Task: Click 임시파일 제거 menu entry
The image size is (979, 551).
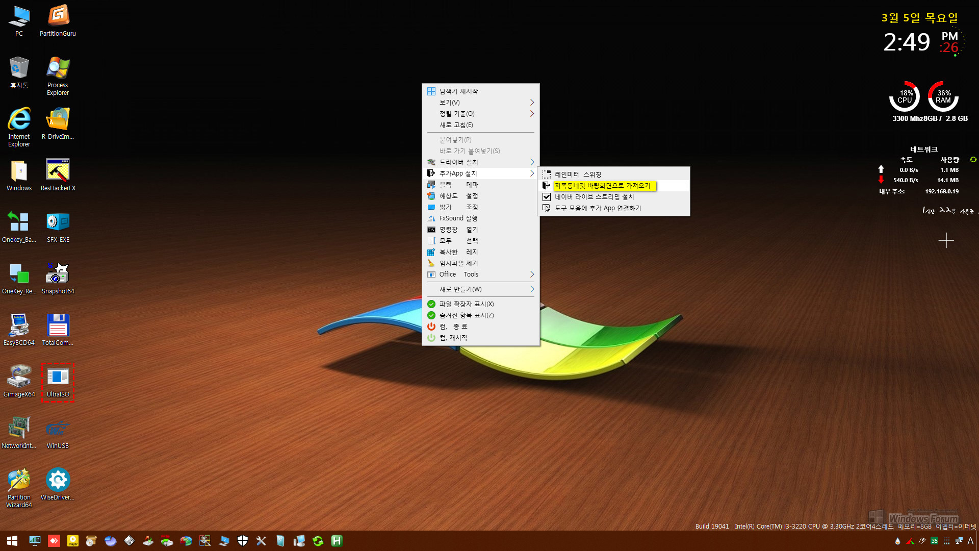Action: 481,263
